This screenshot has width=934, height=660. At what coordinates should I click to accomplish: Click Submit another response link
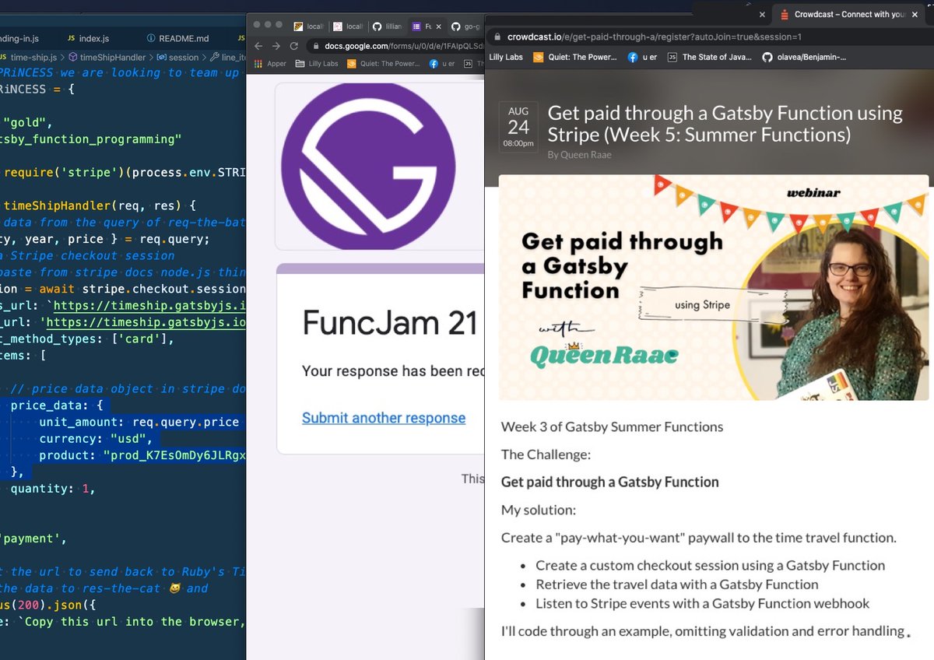[384, 418]
